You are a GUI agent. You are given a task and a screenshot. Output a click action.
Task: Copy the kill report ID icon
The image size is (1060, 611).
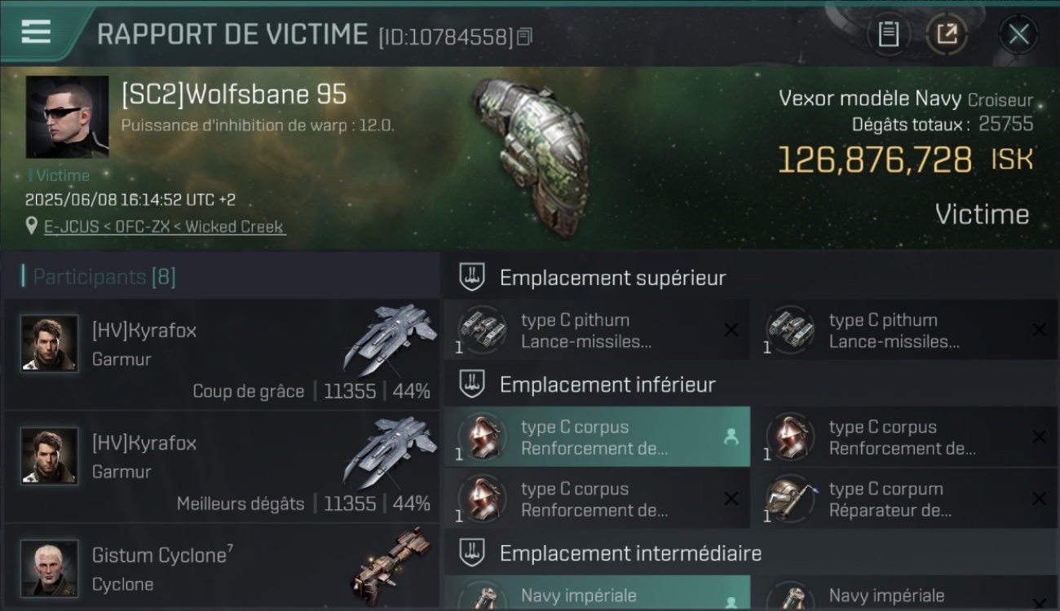tap(524, 37)
